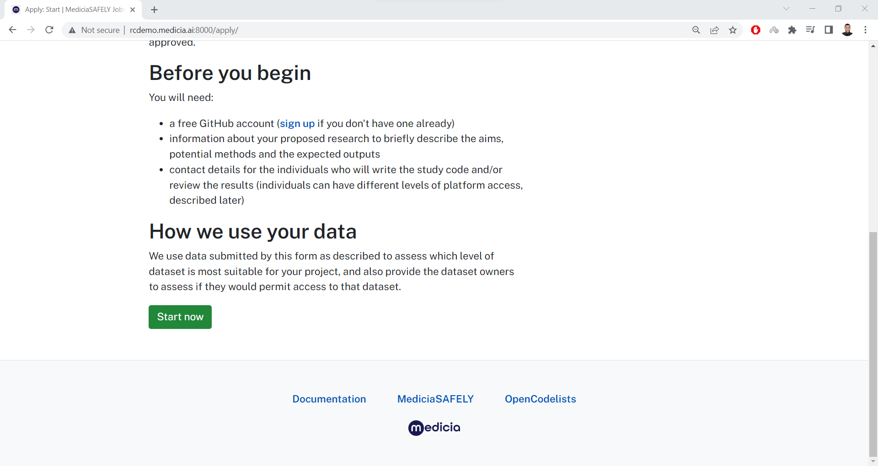The image size is (878, 466).
Task: Click the share page icon
Action: click(714, 30)
